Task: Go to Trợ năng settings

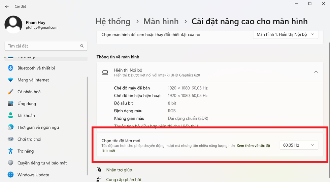Action: point(46,151)
